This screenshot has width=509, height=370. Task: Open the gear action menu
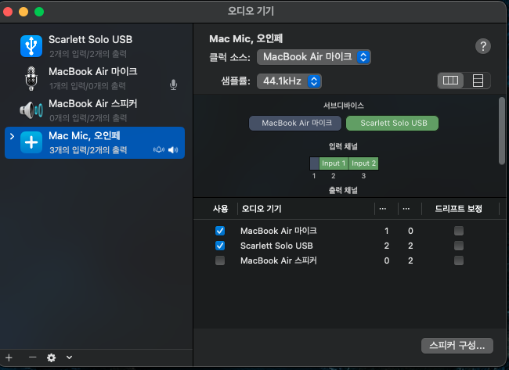51,357
